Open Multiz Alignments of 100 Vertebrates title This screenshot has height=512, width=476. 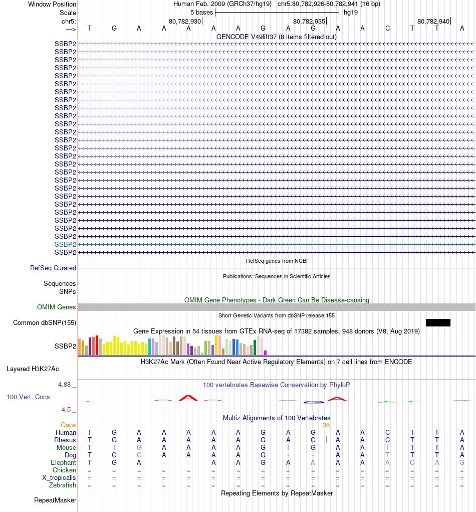(x=277, y=418)
